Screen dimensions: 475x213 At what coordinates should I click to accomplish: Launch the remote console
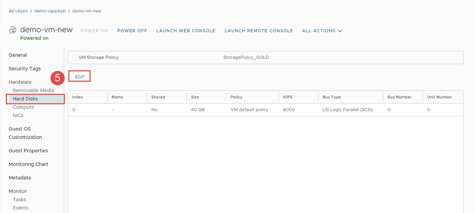pos(258,31)
